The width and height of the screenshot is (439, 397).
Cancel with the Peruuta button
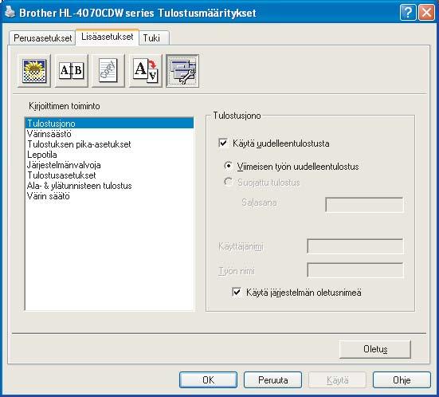point(272,380)
